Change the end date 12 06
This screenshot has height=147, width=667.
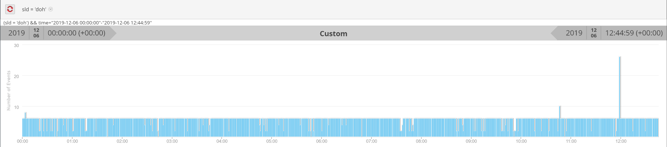(594, 33)
